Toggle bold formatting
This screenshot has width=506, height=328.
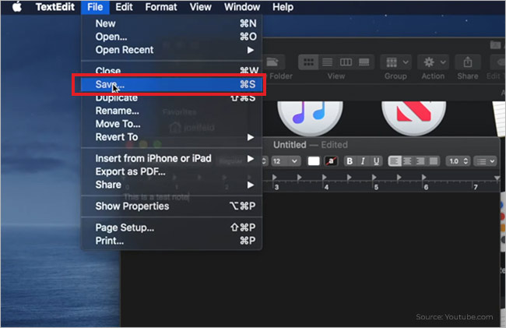[x=350, y=161]
